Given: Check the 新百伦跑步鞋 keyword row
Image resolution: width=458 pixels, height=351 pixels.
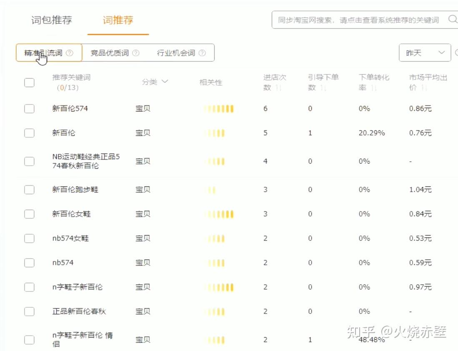Looking at the screenshot, I should 29,190.
